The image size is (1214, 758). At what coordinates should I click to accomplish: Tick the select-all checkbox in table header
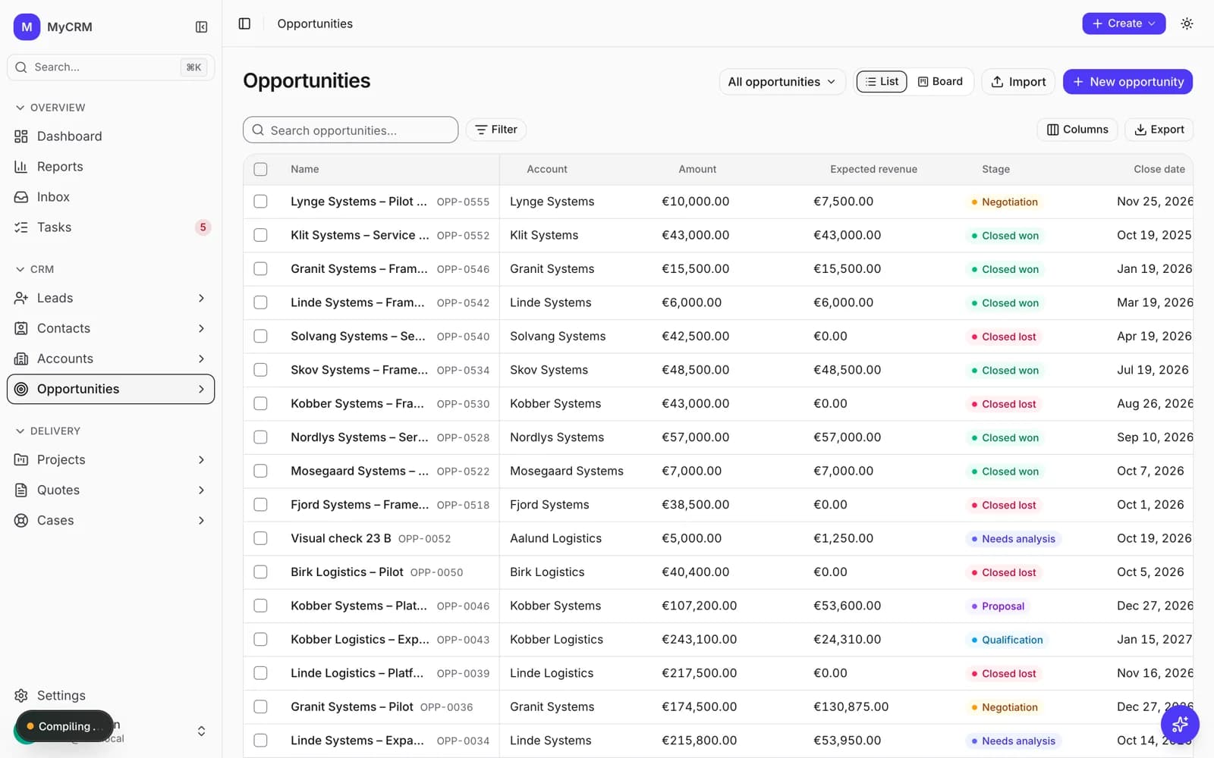260,169
